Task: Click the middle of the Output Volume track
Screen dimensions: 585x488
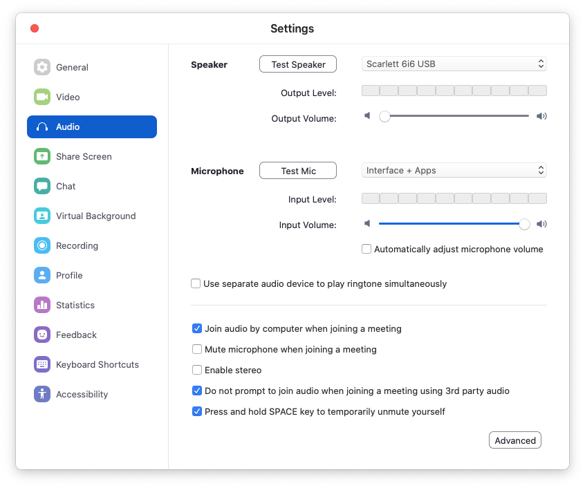Action: [x=454, y=116]
